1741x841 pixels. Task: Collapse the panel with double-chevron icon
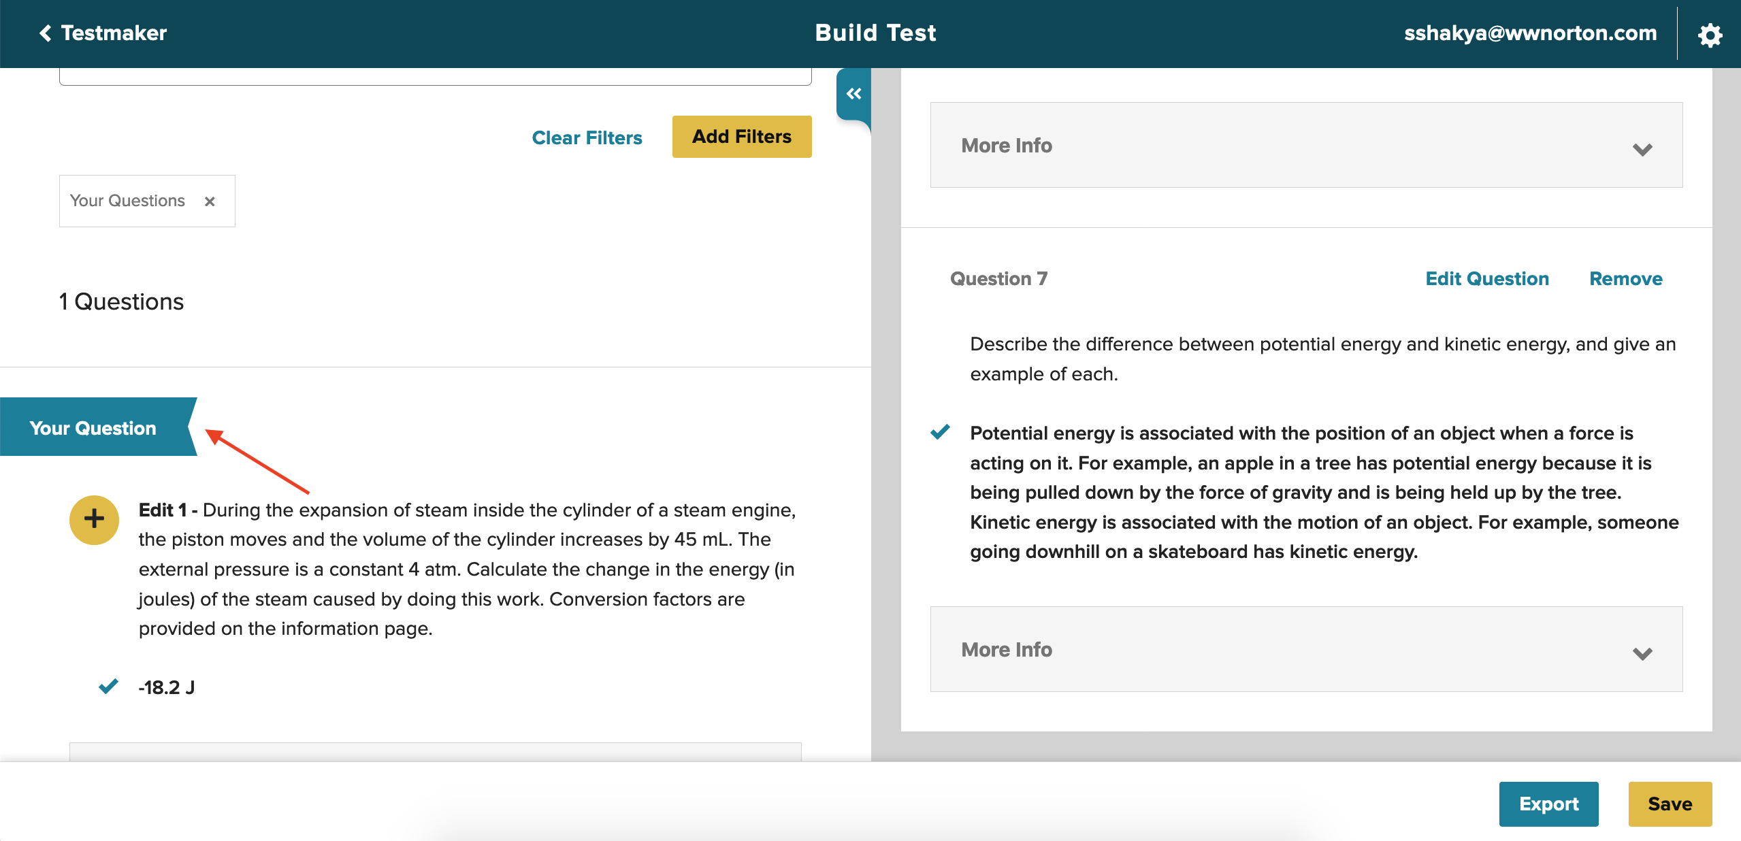pyautogui.click(x=853, y=94)
